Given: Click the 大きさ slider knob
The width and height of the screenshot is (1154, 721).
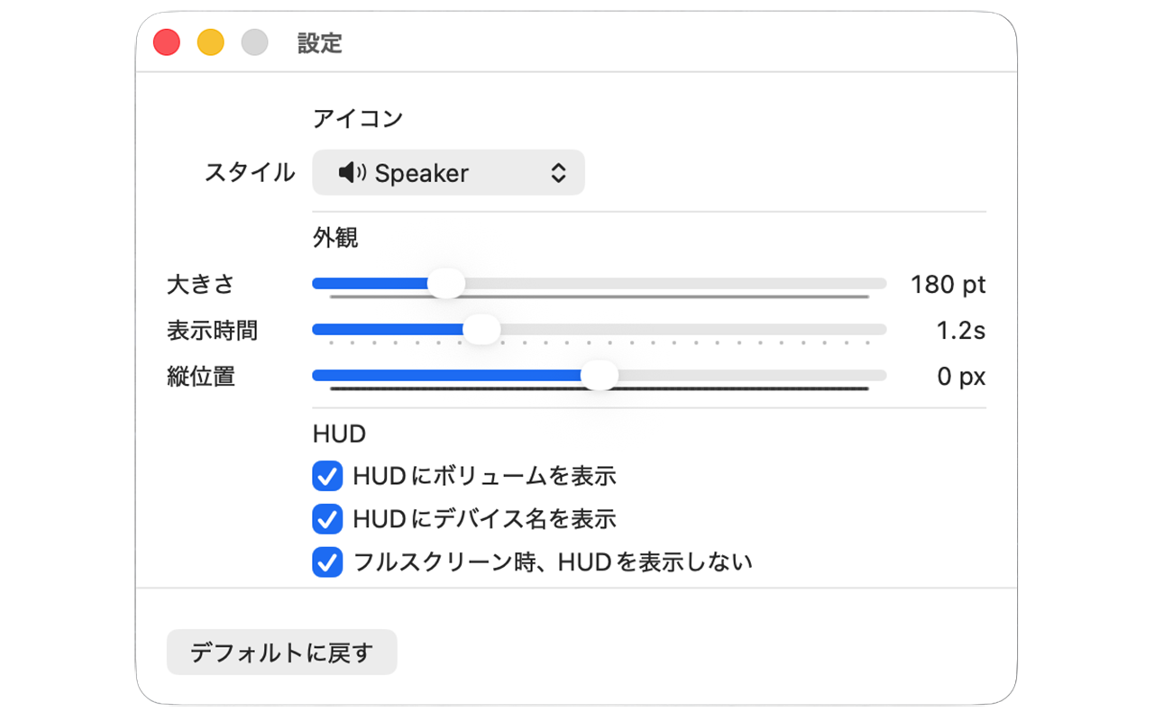Looking at the screenshot, I should pos(445,283).
